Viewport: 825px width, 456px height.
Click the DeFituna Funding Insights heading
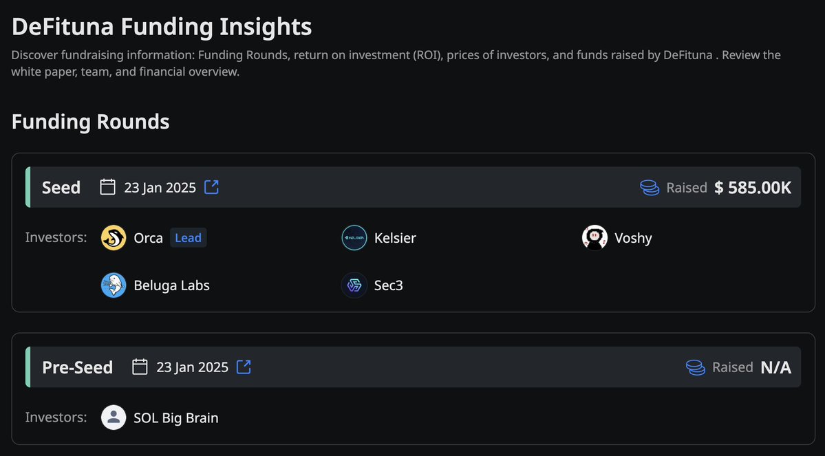pos(162,27)
